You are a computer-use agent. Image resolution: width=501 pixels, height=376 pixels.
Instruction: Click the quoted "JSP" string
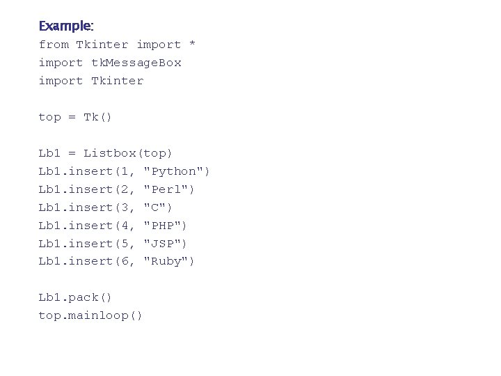165,244
